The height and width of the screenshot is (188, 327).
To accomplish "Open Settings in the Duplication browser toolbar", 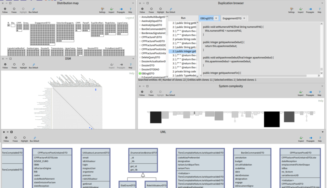I will click(291, 10).
